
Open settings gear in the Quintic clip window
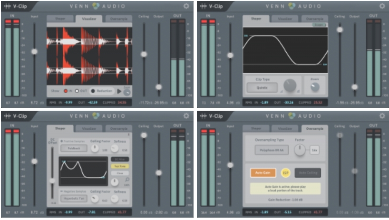click(x=382, y=6)
